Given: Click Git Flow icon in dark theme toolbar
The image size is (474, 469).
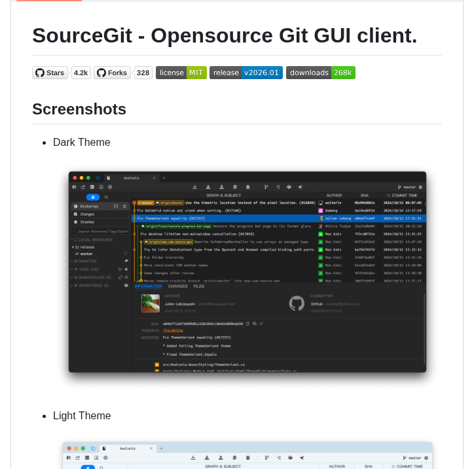Looking at the screenshot, I should click(278, 187).
